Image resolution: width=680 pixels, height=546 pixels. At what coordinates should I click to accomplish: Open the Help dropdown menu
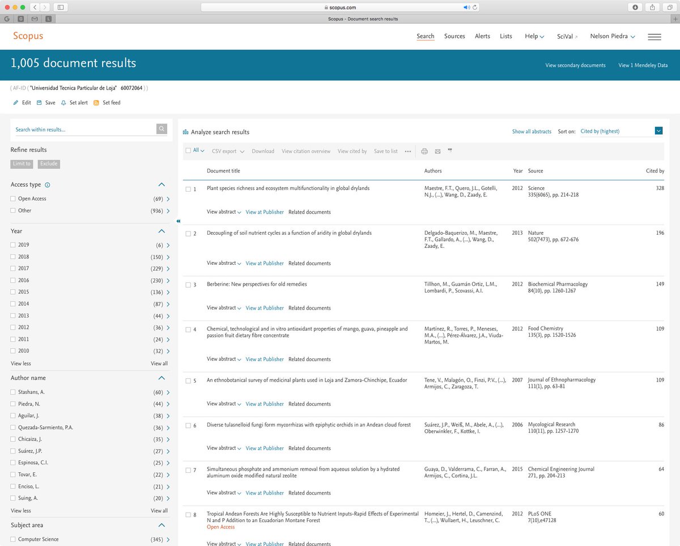point(534,36)
